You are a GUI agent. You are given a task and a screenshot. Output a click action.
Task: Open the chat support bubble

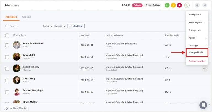click(x=203, y=105)
